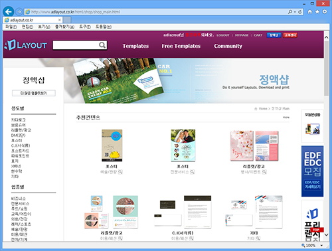This screenshot has height=251, width=332.
Task: Open the Free Templates menu item
Action: [181, 46]
